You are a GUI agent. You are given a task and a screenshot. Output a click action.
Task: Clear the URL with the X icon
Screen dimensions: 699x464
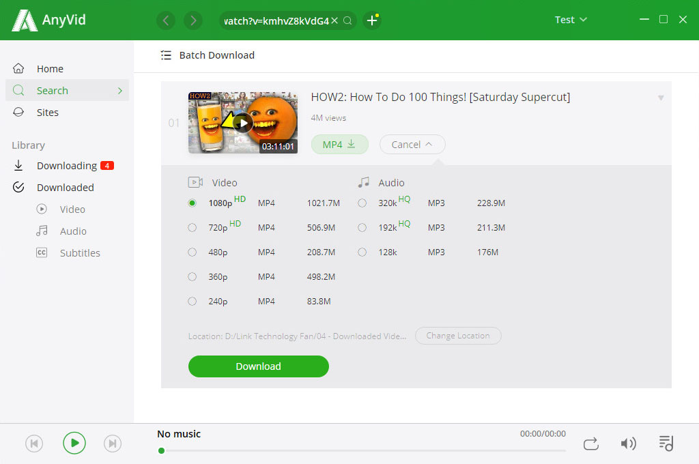(x=334, y=20)
